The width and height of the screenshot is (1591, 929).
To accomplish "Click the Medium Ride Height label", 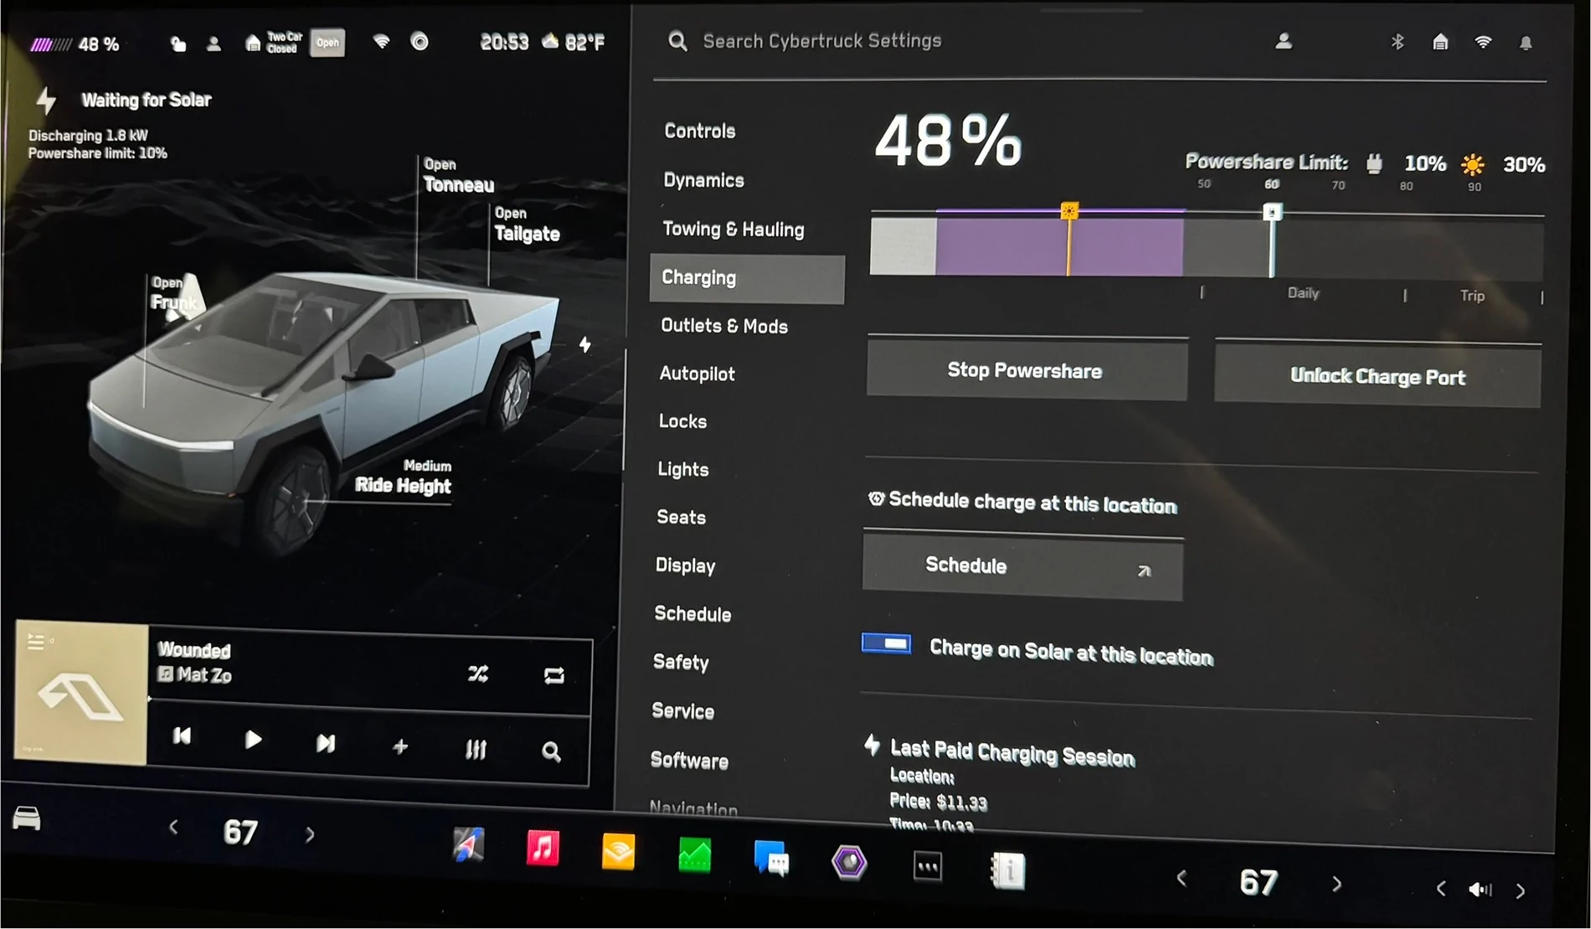I will click(403, 477).
